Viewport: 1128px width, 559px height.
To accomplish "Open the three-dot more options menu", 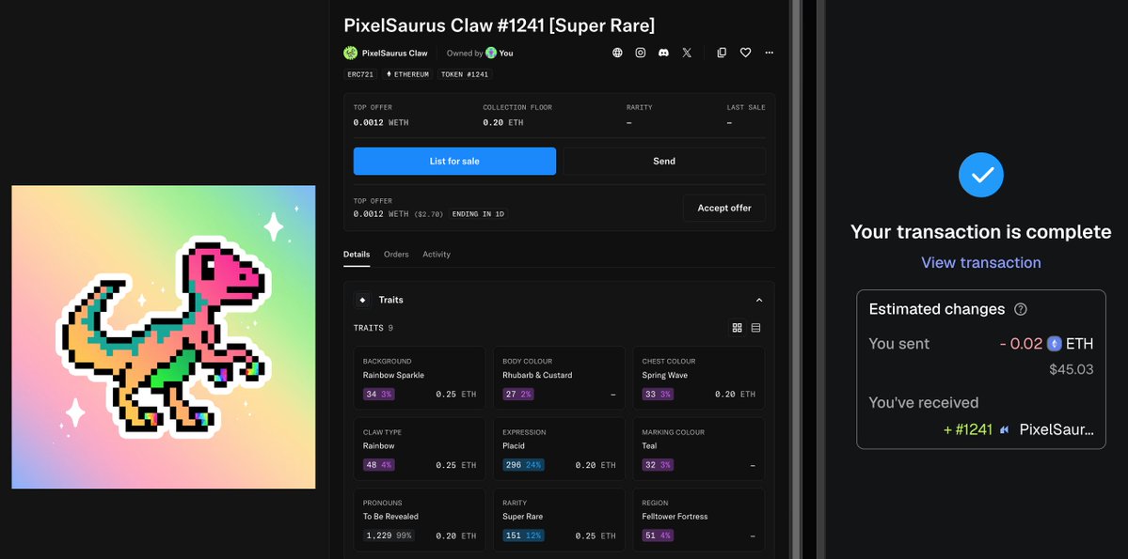I will pos(769,53).
